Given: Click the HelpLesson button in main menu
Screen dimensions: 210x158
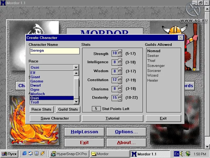Looking at the screenshot, I should 84,132.
